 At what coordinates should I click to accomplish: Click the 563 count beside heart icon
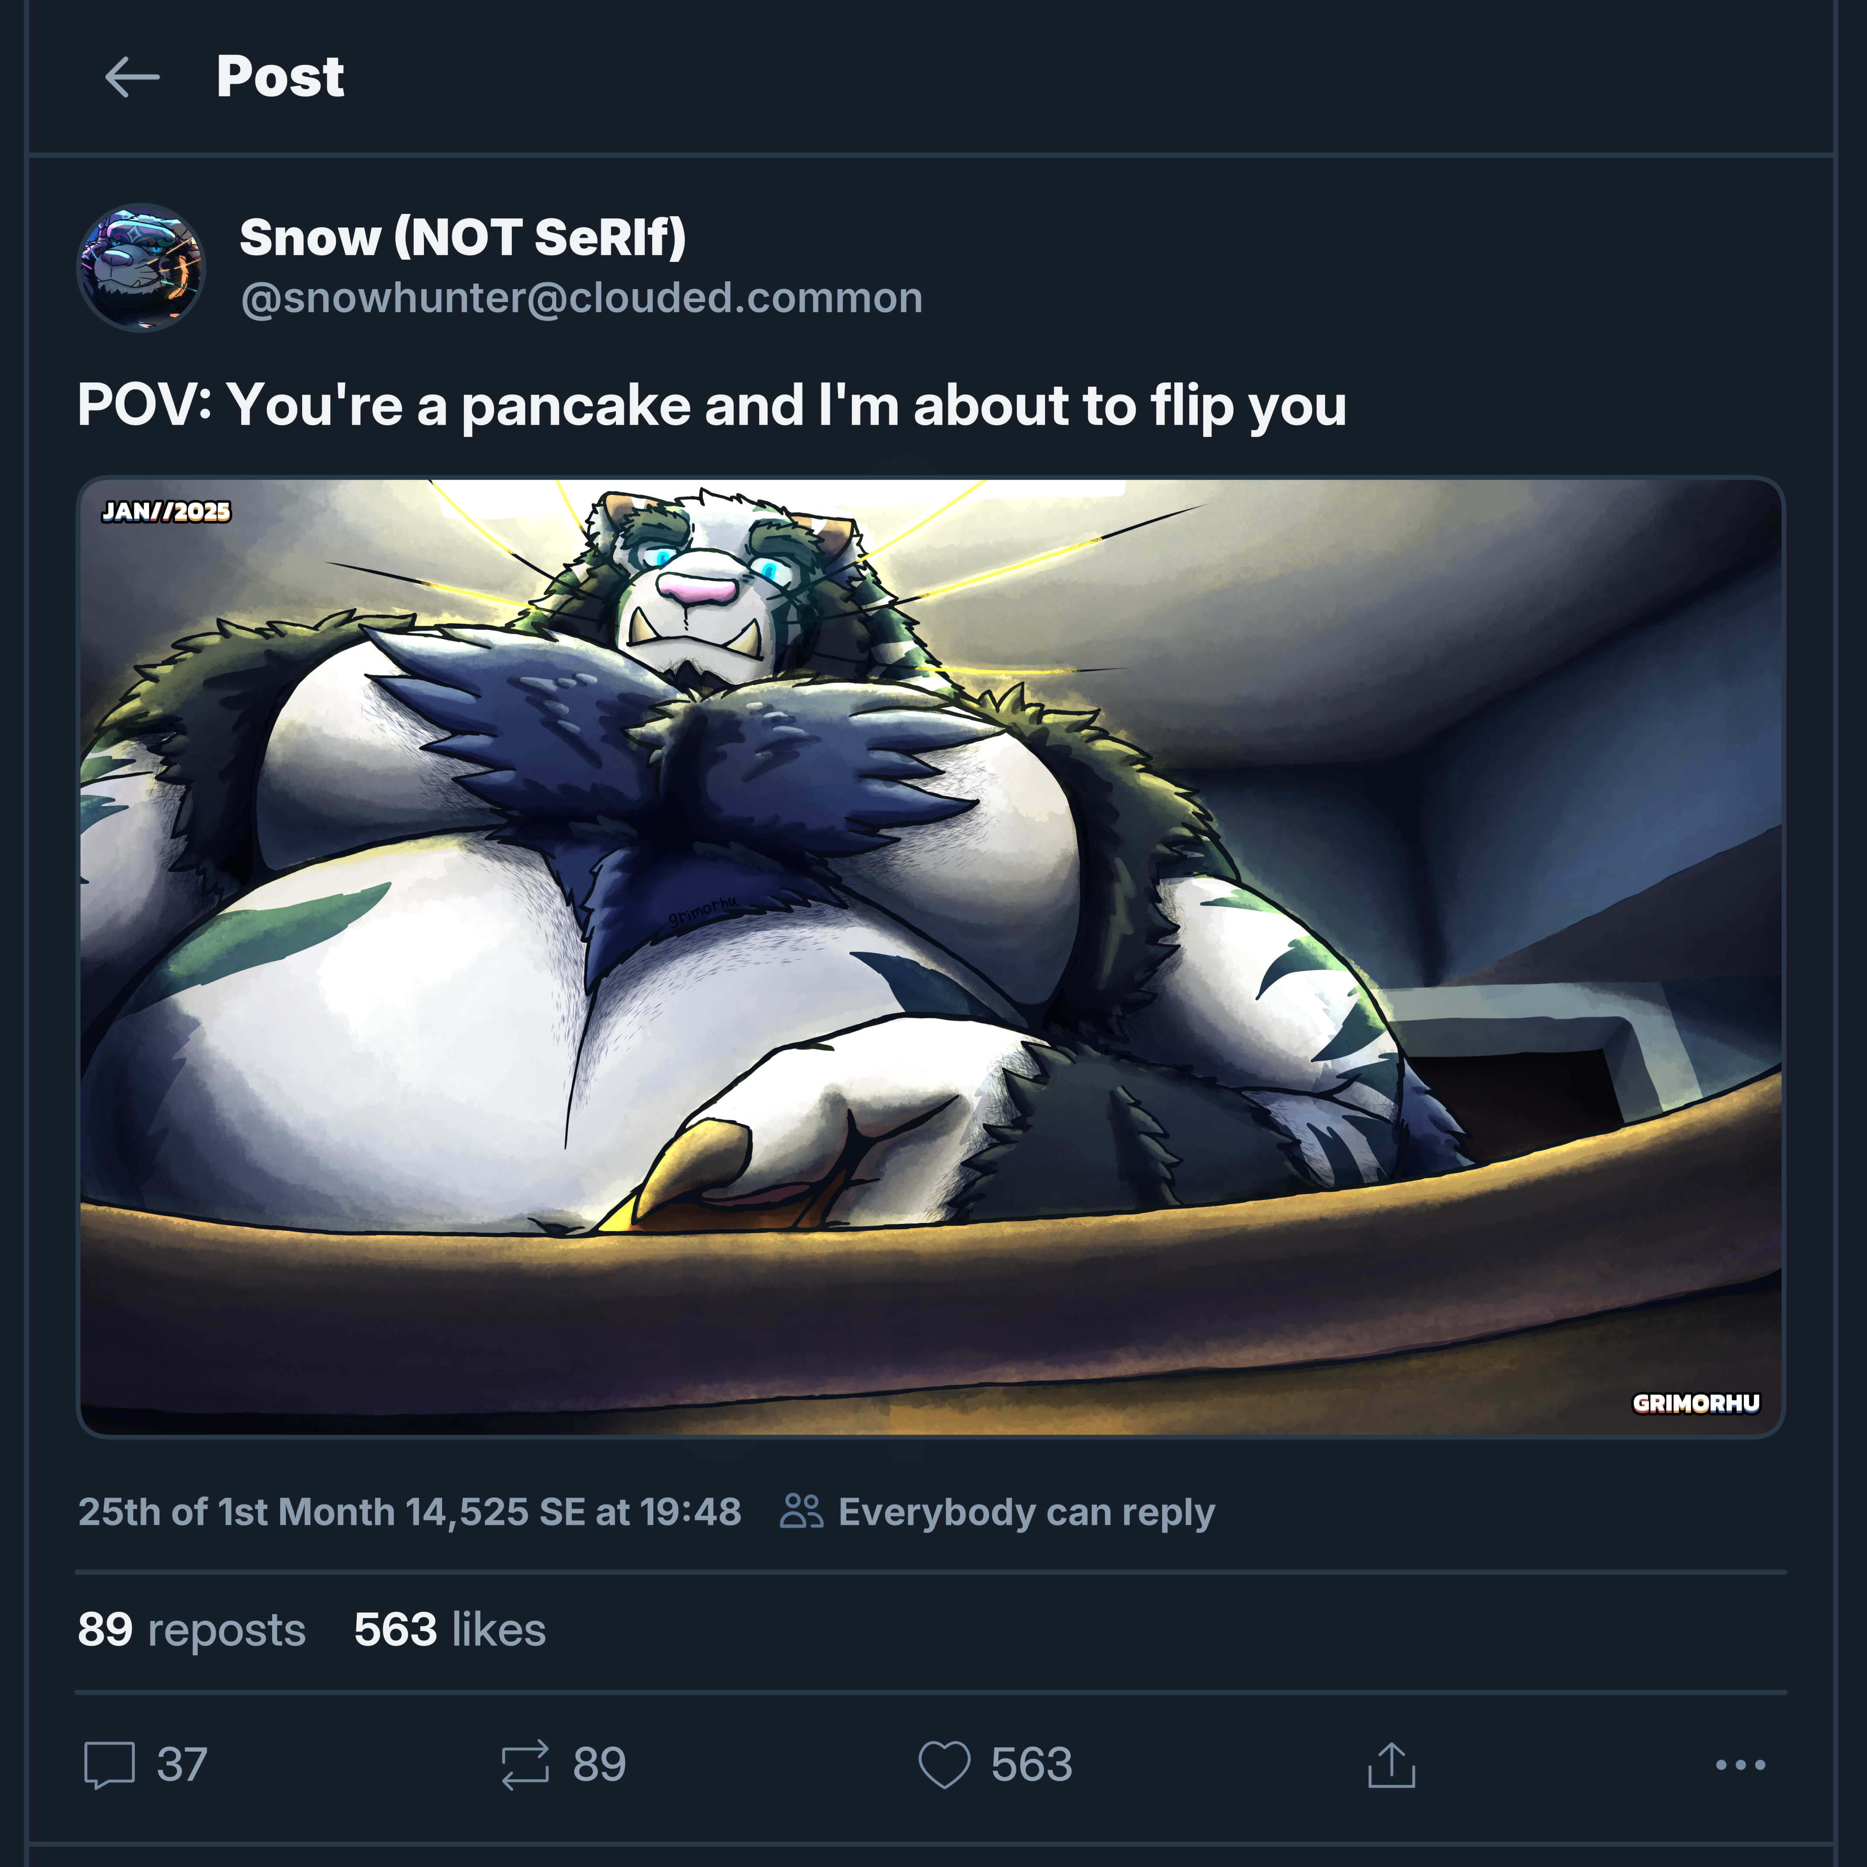coord(1031,1765)
